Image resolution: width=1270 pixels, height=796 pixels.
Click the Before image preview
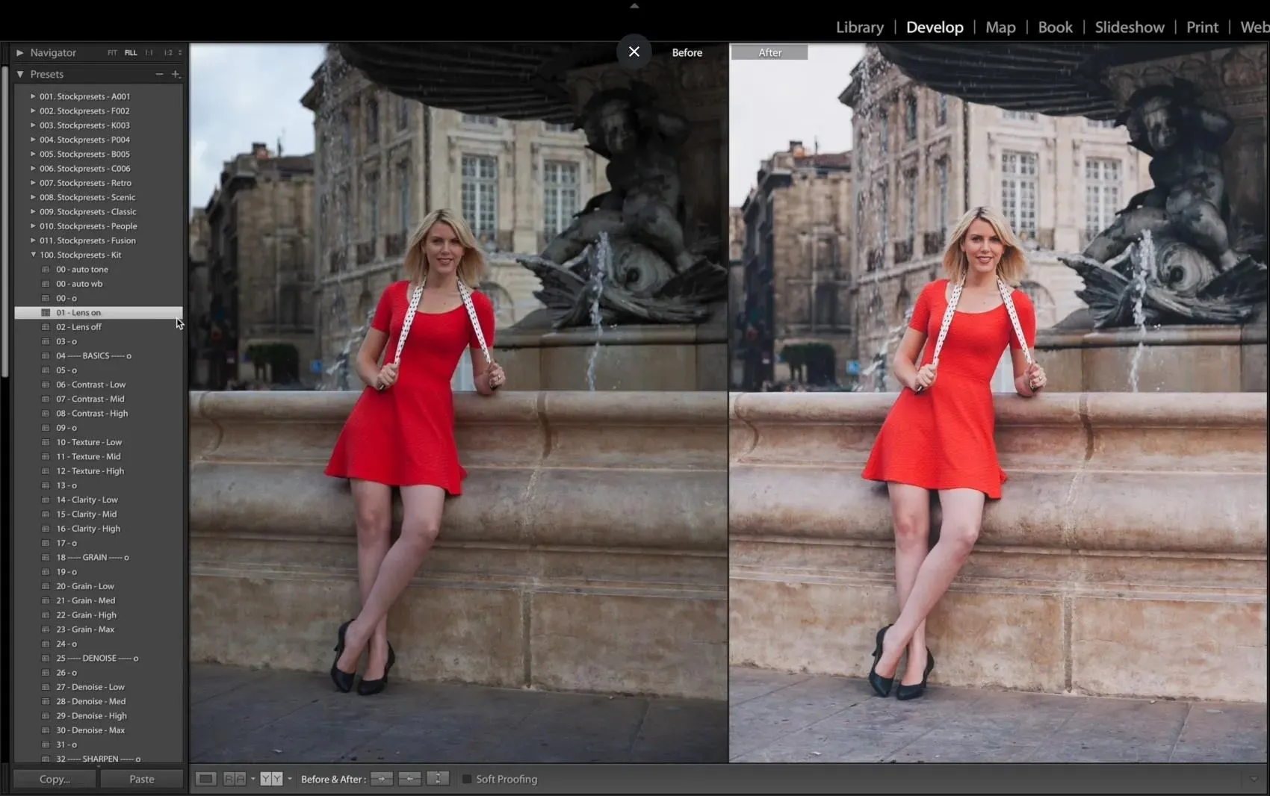tap(459, 403)
